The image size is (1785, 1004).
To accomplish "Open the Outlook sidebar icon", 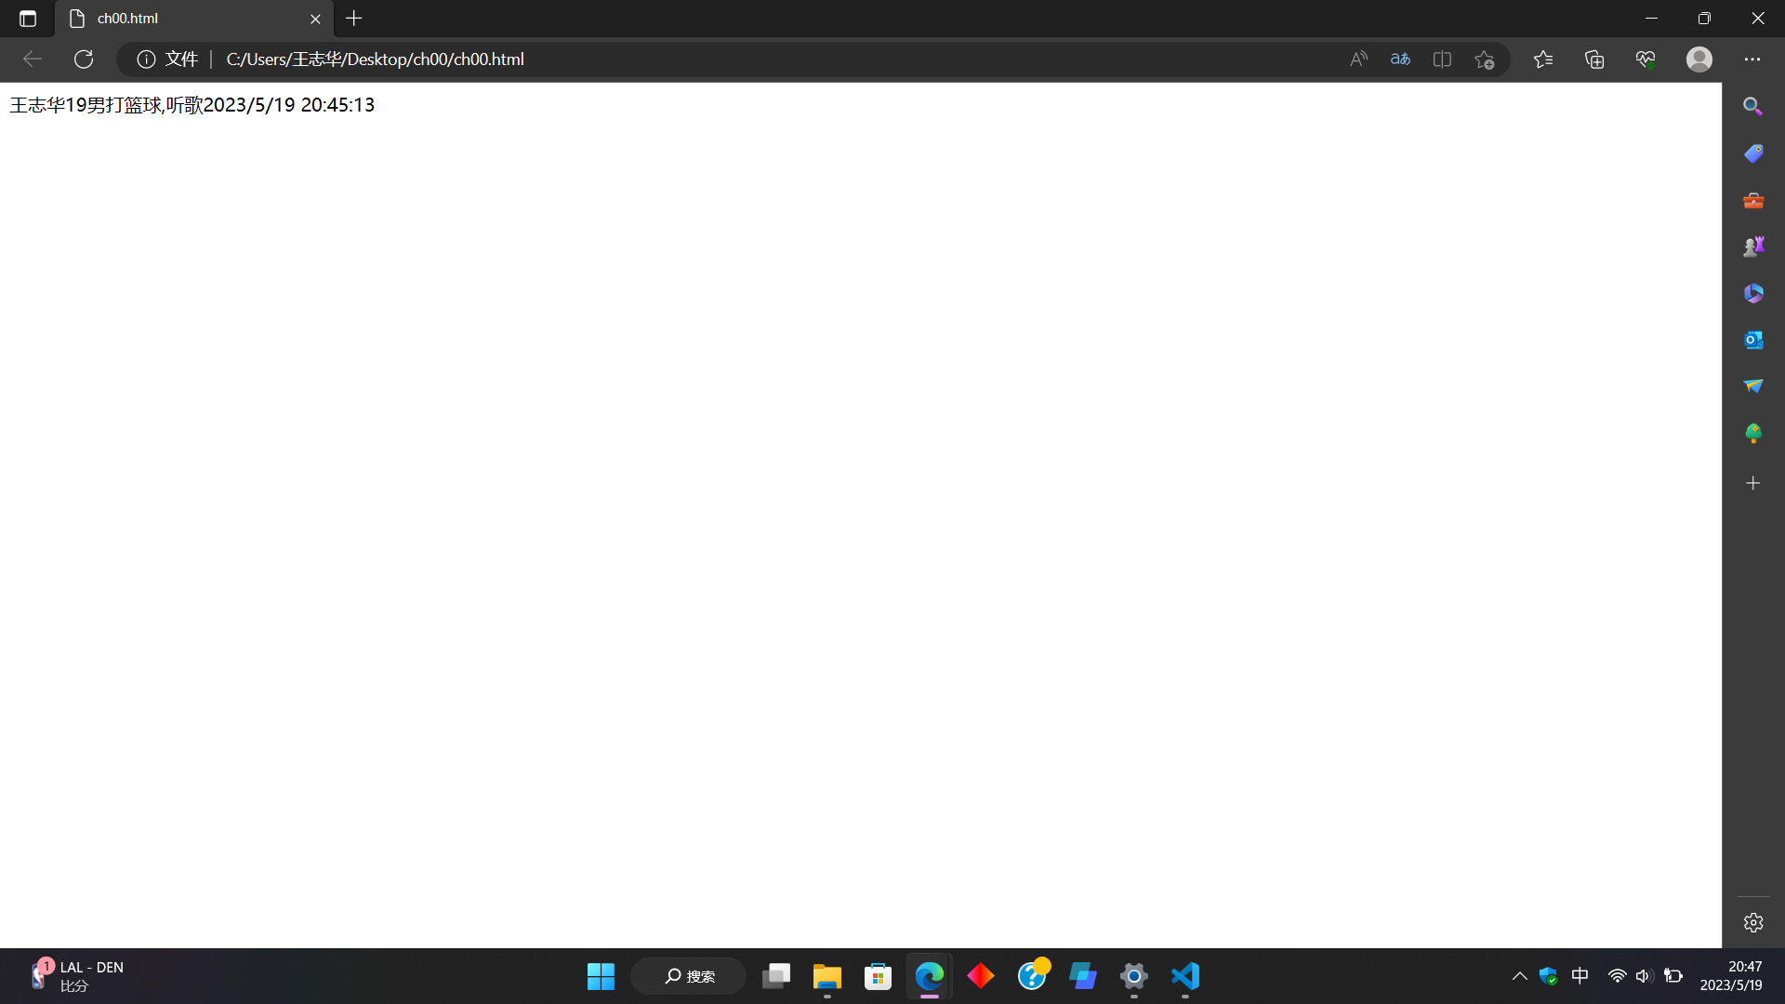I will click(x=1752, y=340).
